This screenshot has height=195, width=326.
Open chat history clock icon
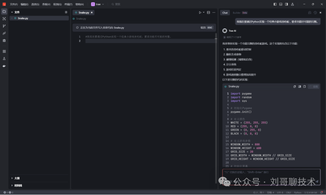pyautogui.click(x=315, y=12)
